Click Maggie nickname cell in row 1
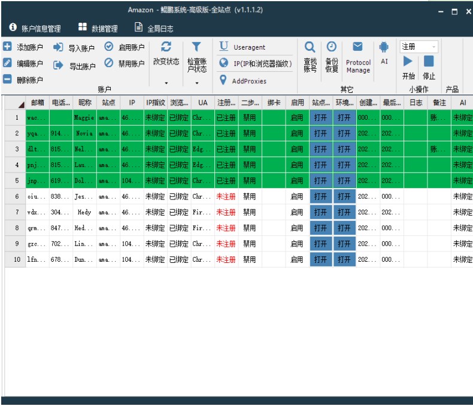 click(x=85, y=117)
